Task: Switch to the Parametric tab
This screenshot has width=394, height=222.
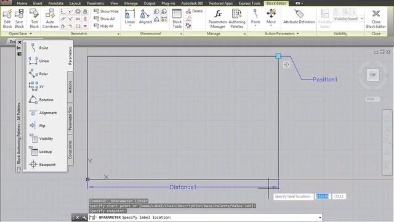Action: [95, 3]
